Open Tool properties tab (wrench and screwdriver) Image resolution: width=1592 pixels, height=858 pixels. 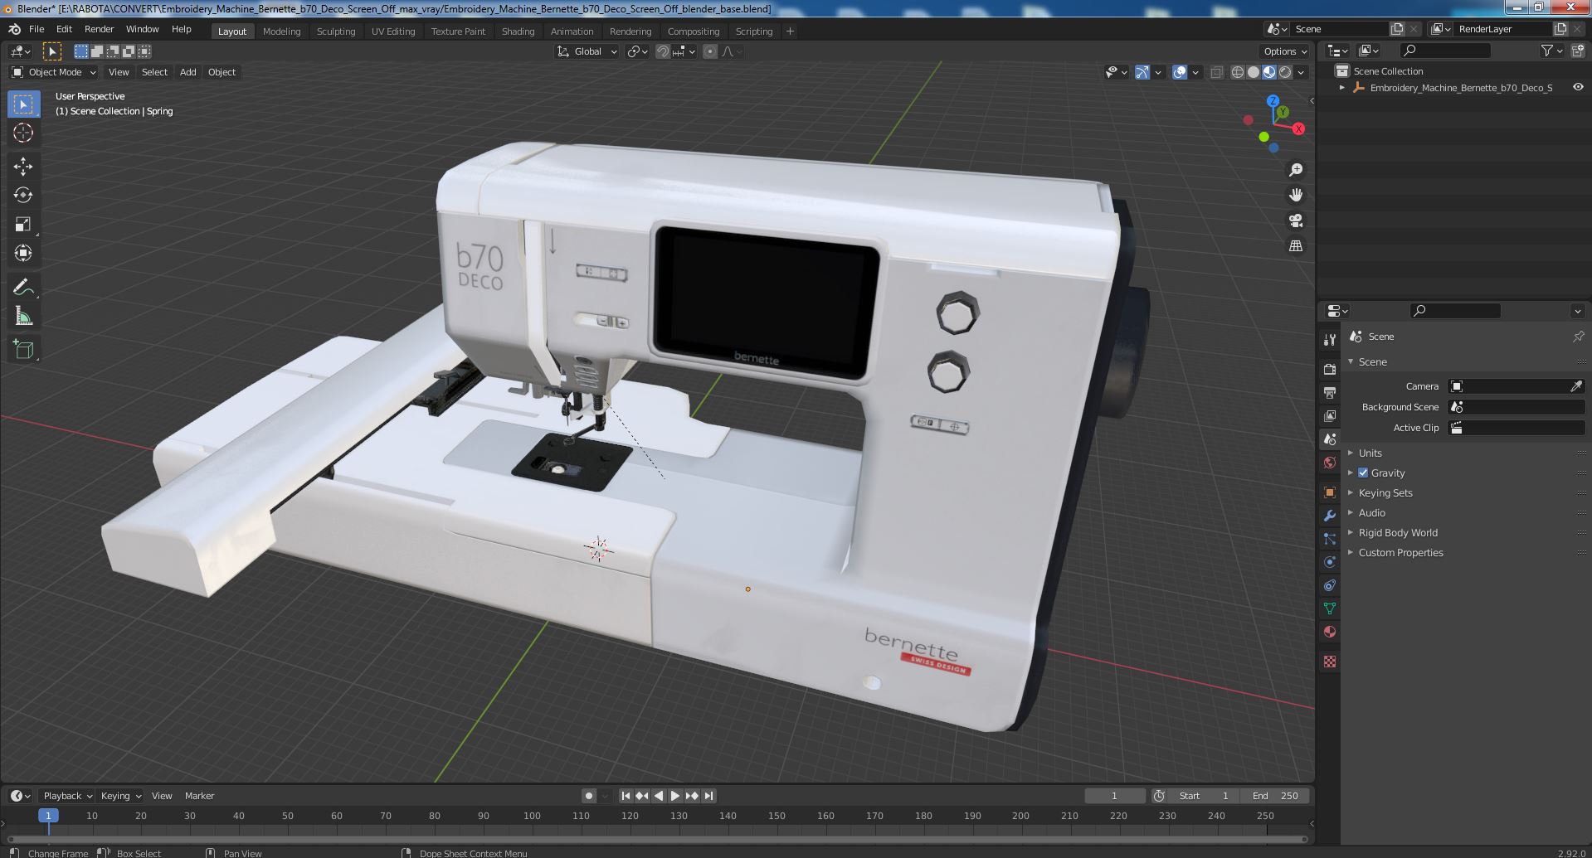coord(1330,339)
